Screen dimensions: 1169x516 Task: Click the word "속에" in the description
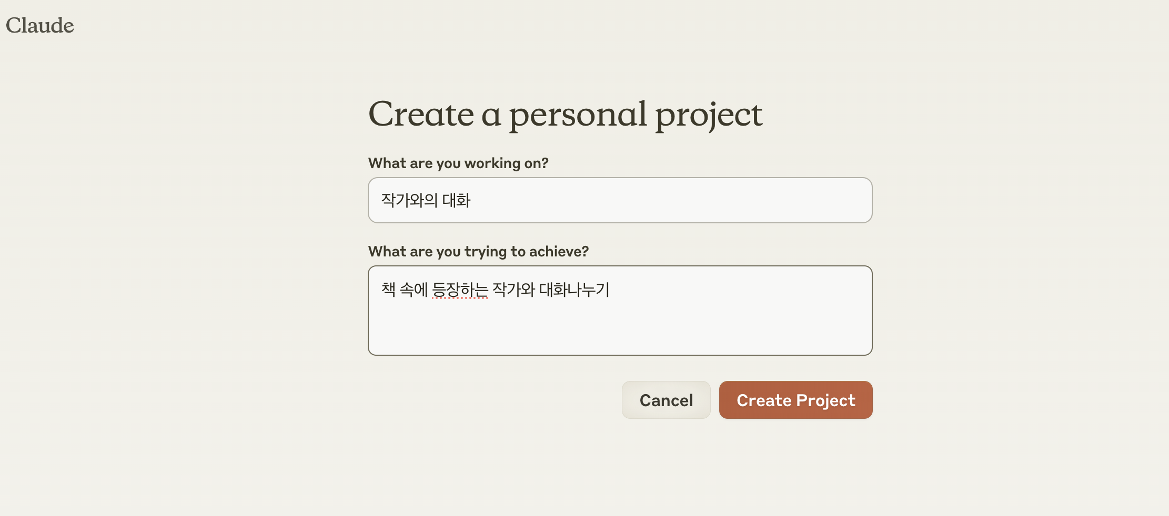click(x=414, y=290)
